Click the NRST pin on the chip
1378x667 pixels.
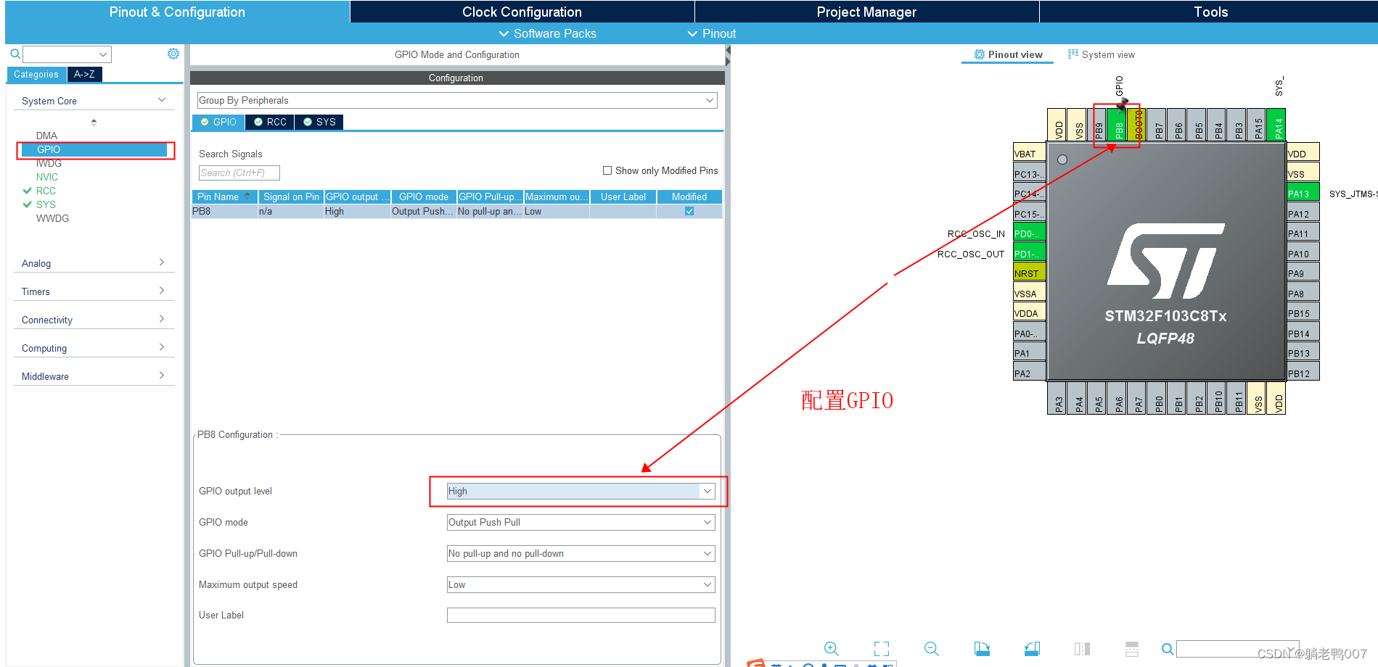[1029, 273]
